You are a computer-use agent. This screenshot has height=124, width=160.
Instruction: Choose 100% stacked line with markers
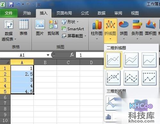149,78
